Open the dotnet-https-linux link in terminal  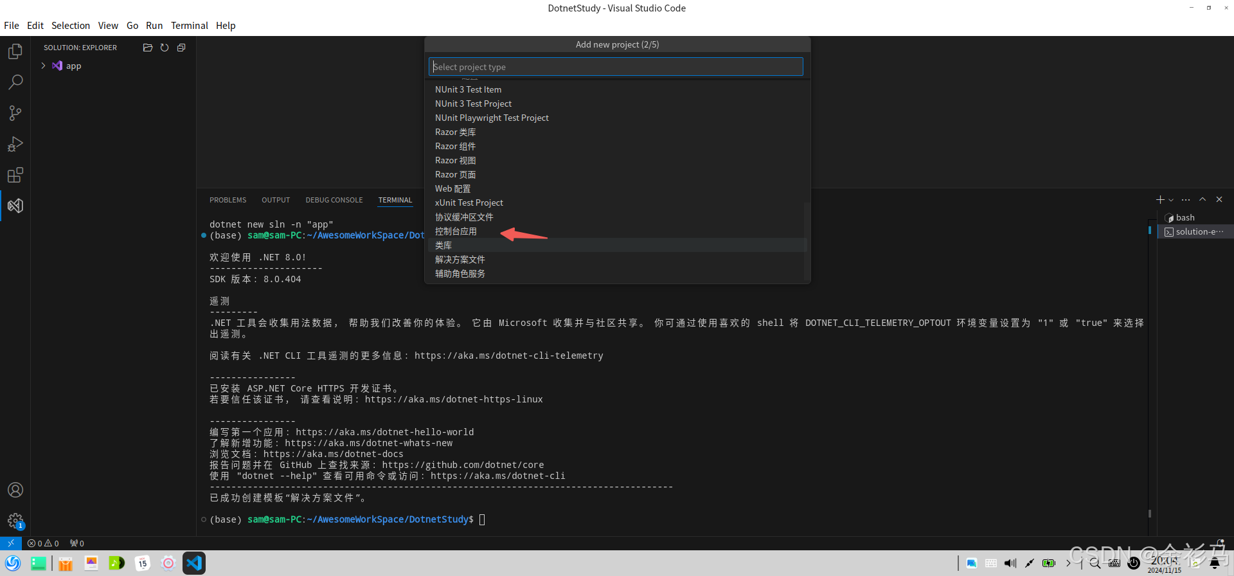tap(454, 399)
